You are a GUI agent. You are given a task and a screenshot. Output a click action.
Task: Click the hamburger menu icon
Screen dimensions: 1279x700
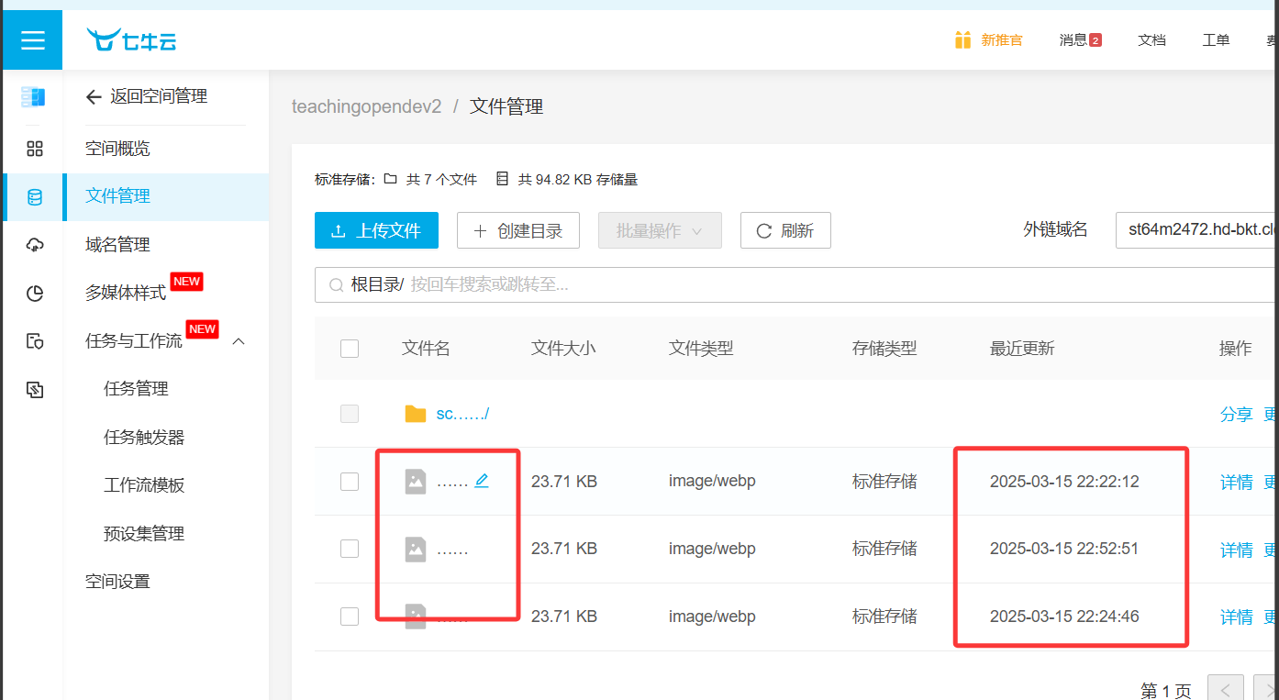pyautogui.click(x=33, y=40)
